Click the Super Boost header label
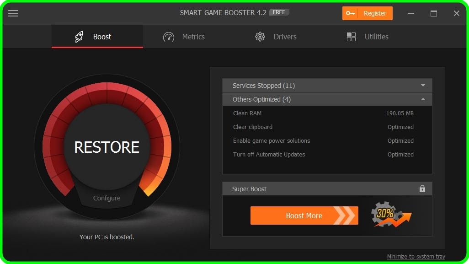 click(x=249, y=189)
